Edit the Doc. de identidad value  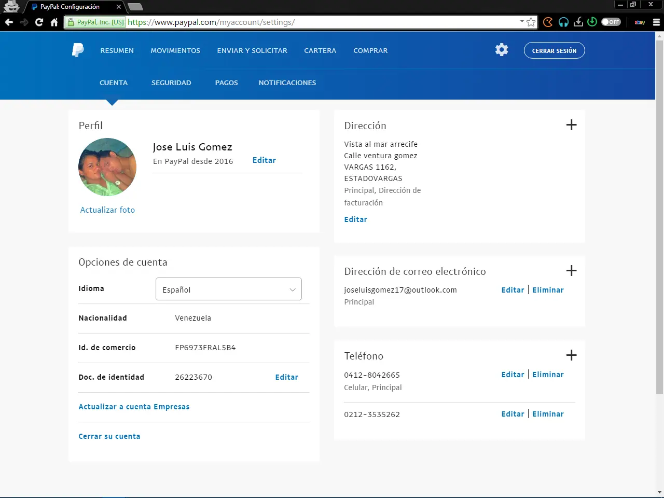click(287, 377)
